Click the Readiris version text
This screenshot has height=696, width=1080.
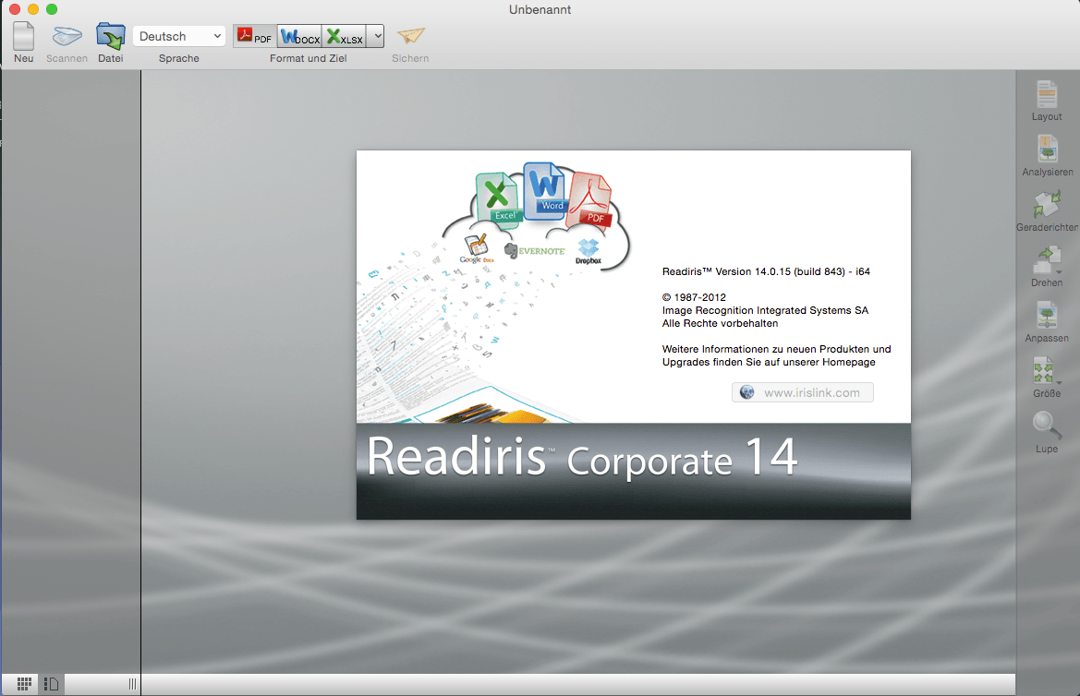coord(766,271)
